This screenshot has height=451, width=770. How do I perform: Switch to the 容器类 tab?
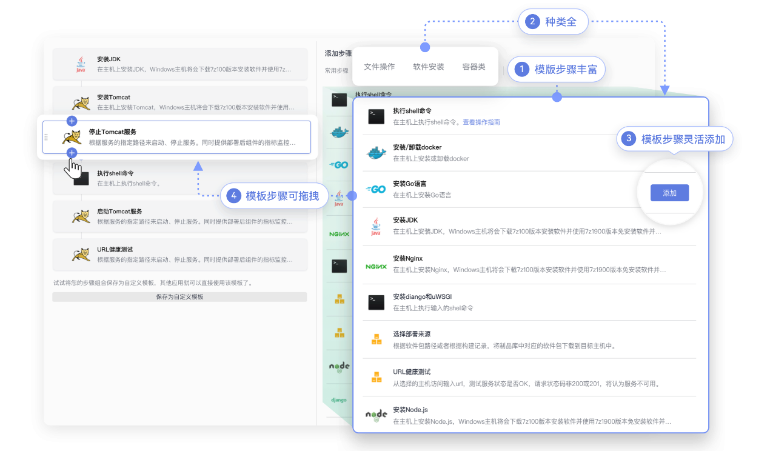pyautogui.click(x=474, y=67)
